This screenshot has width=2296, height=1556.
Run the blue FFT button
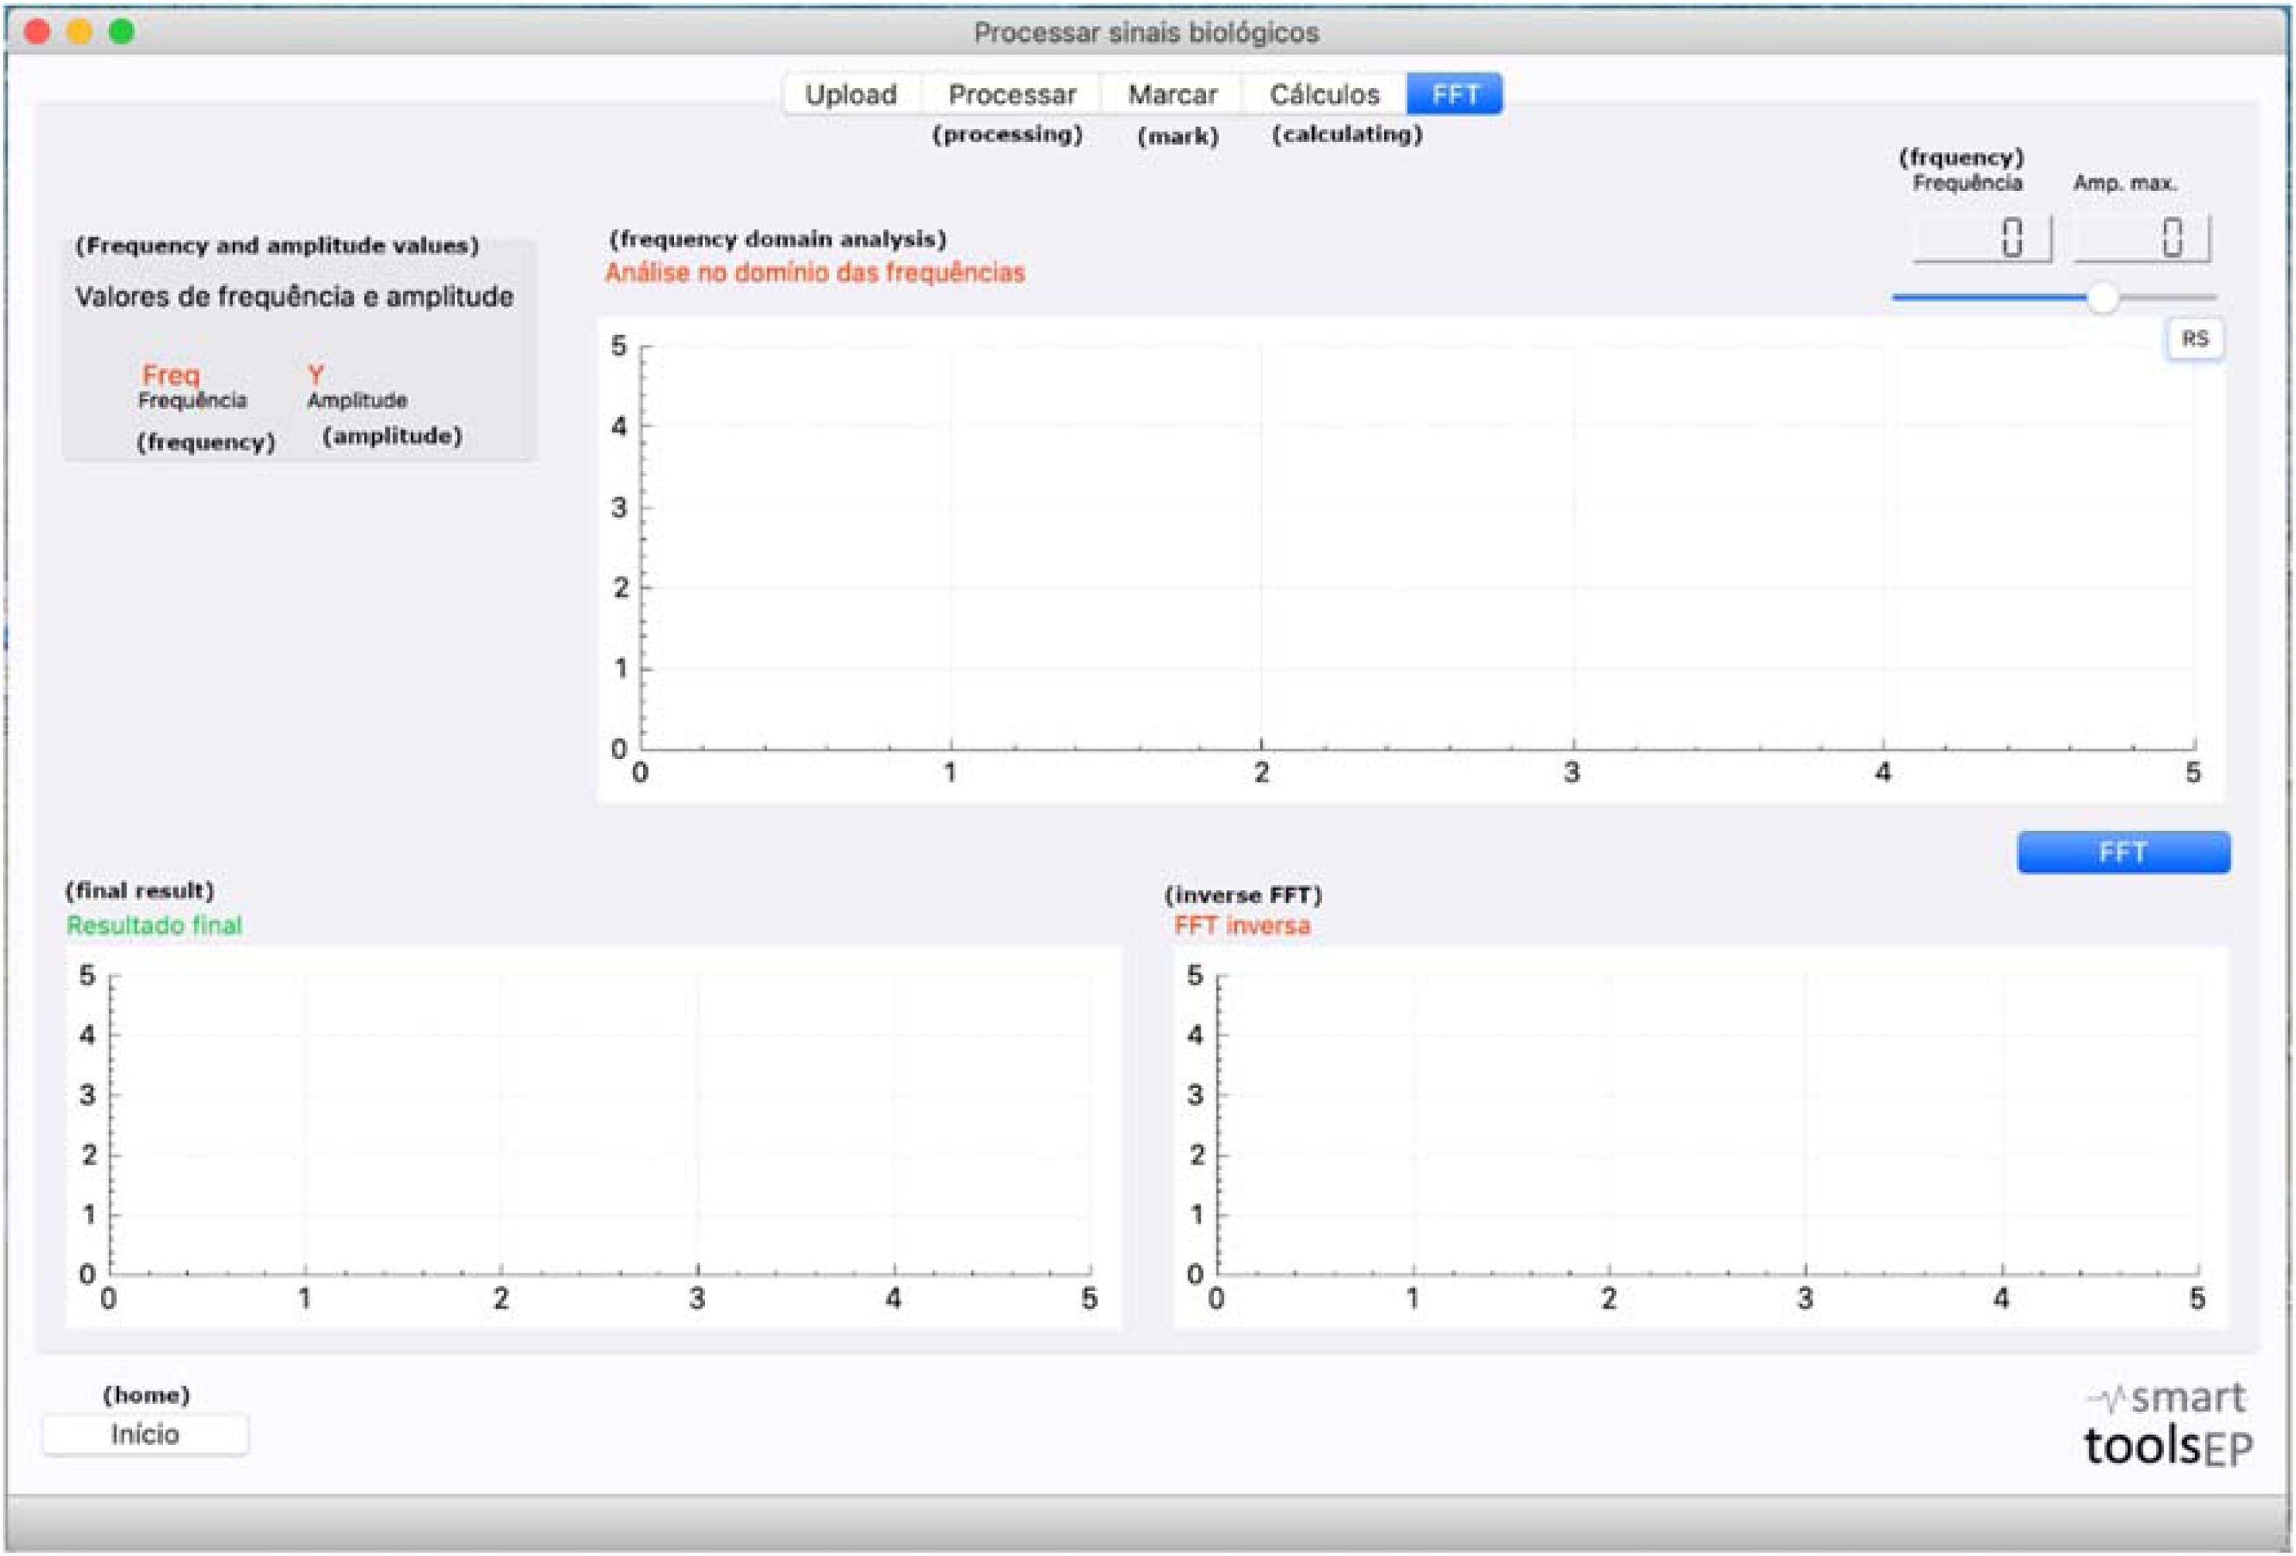point(2123,852)
